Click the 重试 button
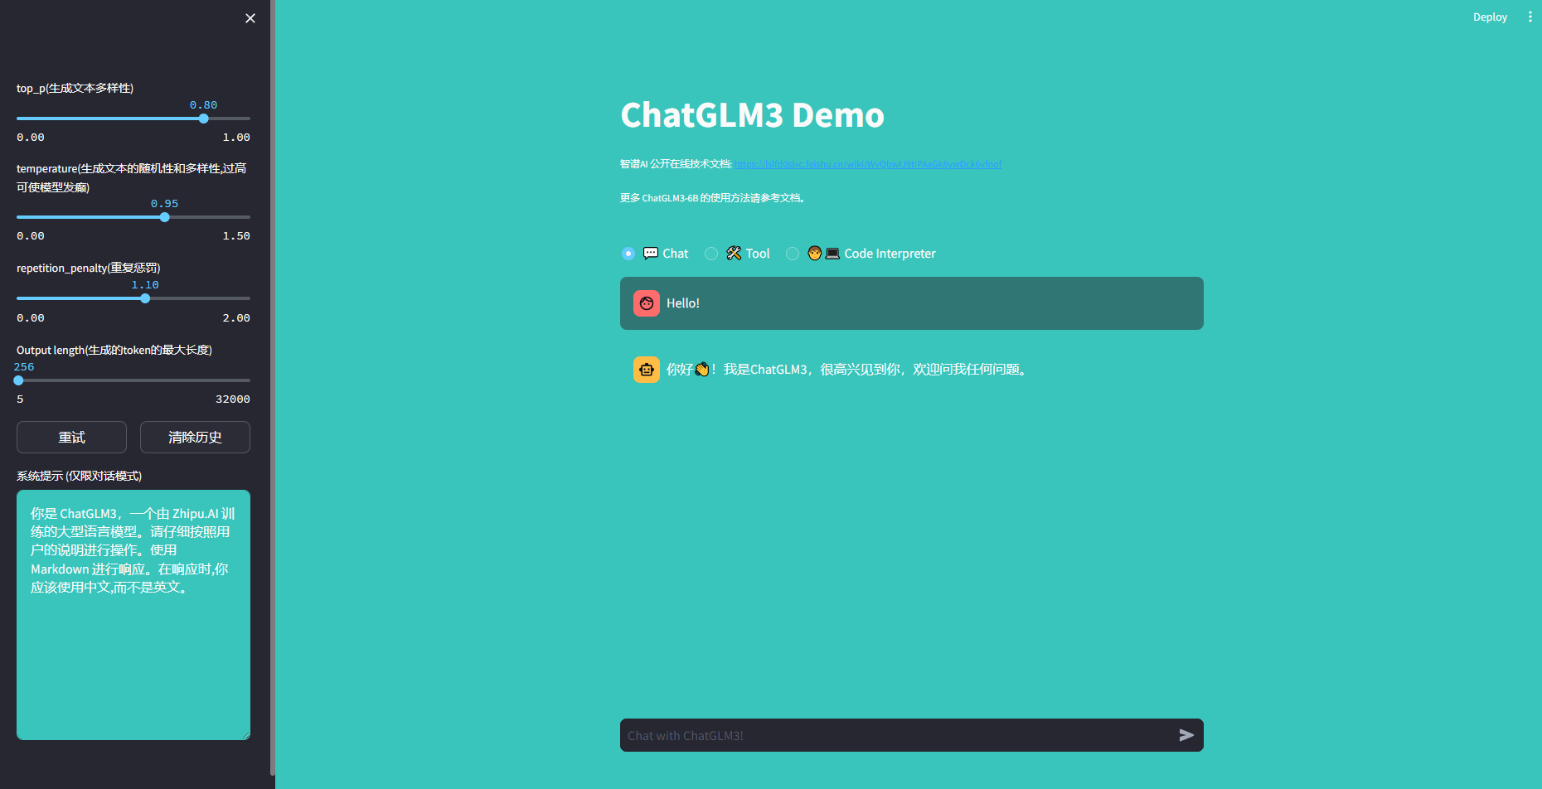Viewport: 1542px width, 789px height. click(71, 437)
